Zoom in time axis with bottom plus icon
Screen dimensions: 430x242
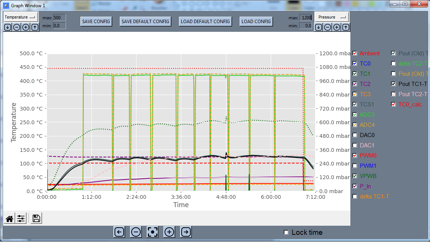click(x=169, y=232)
